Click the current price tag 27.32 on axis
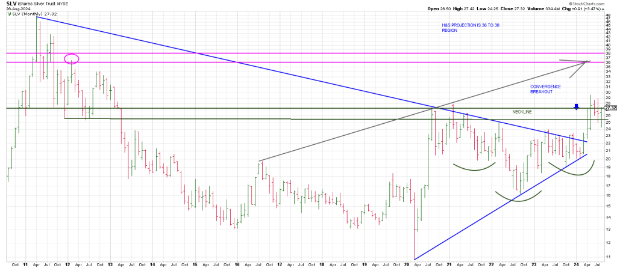617x268 pixels. (x=609, y=109)
